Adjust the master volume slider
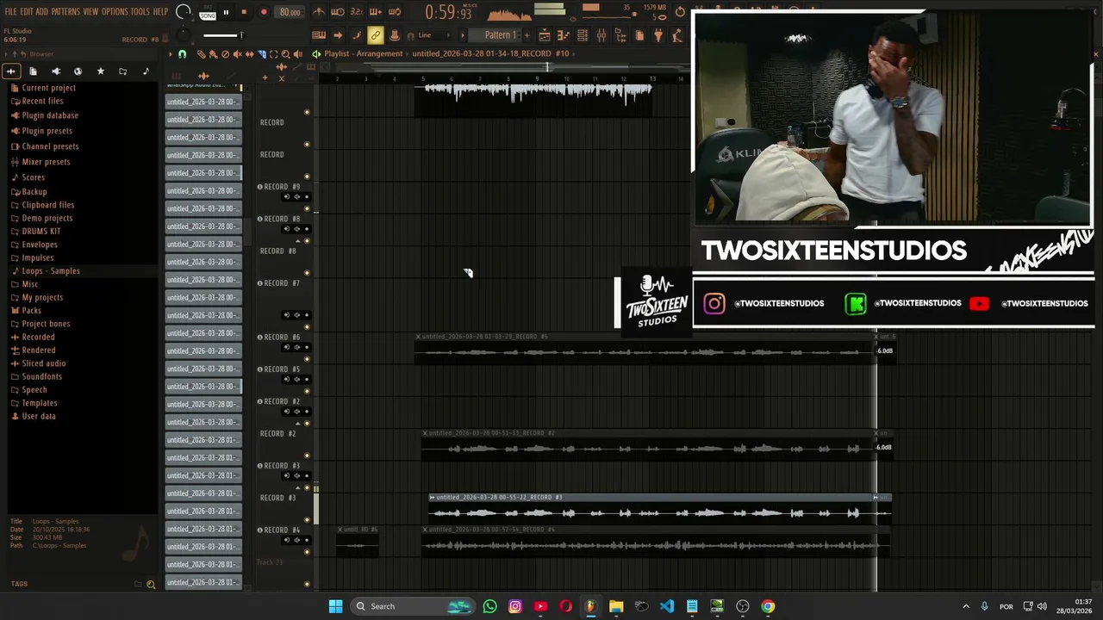The width and height of the screenshot is (1103, 620). pyautogui.click(x=223, y=35)
